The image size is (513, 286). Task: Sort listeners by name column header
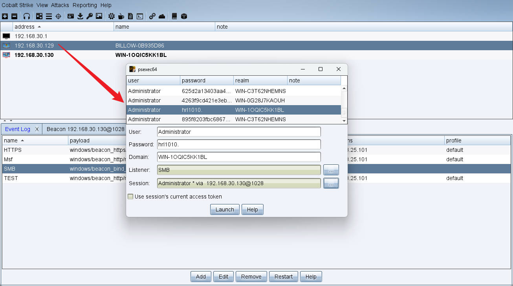pos(35,140)
